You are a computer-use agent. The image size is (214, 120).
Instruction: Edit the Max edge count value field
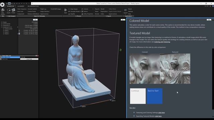tap(29, 57)
